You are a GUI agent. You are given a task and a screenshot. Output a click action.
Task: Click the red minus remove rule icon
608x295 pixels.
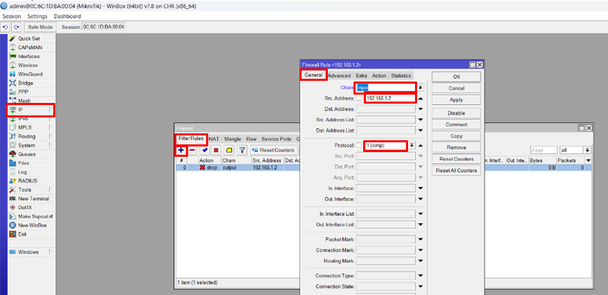coord(192,150)
